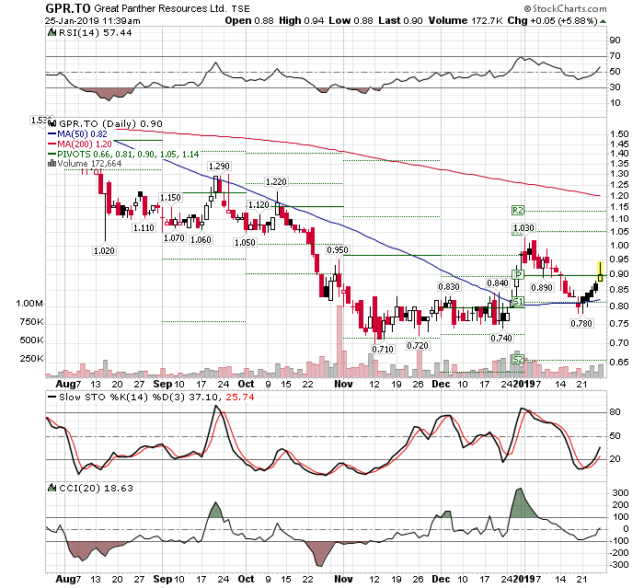The image size is (644, 588).
Task: Click the 1.150 price annotation
Action: [x=170, y=198]
